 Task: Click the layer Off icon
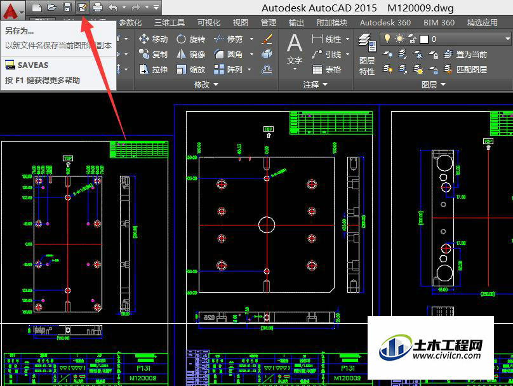(x=388, y=54)
